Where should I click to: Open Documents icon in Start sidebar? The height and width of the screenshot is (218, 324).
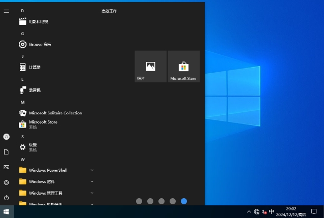tap(6, 152)
